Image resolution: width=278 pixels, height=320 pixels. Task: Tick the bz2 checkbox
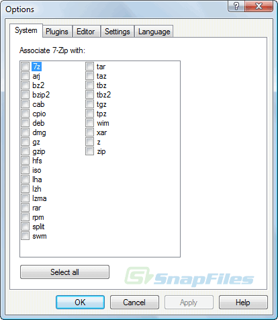click(25, 85)
